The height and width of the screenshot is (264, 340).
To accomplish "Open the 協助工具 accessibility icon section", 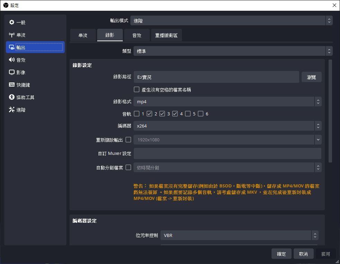I will (12, 97).
